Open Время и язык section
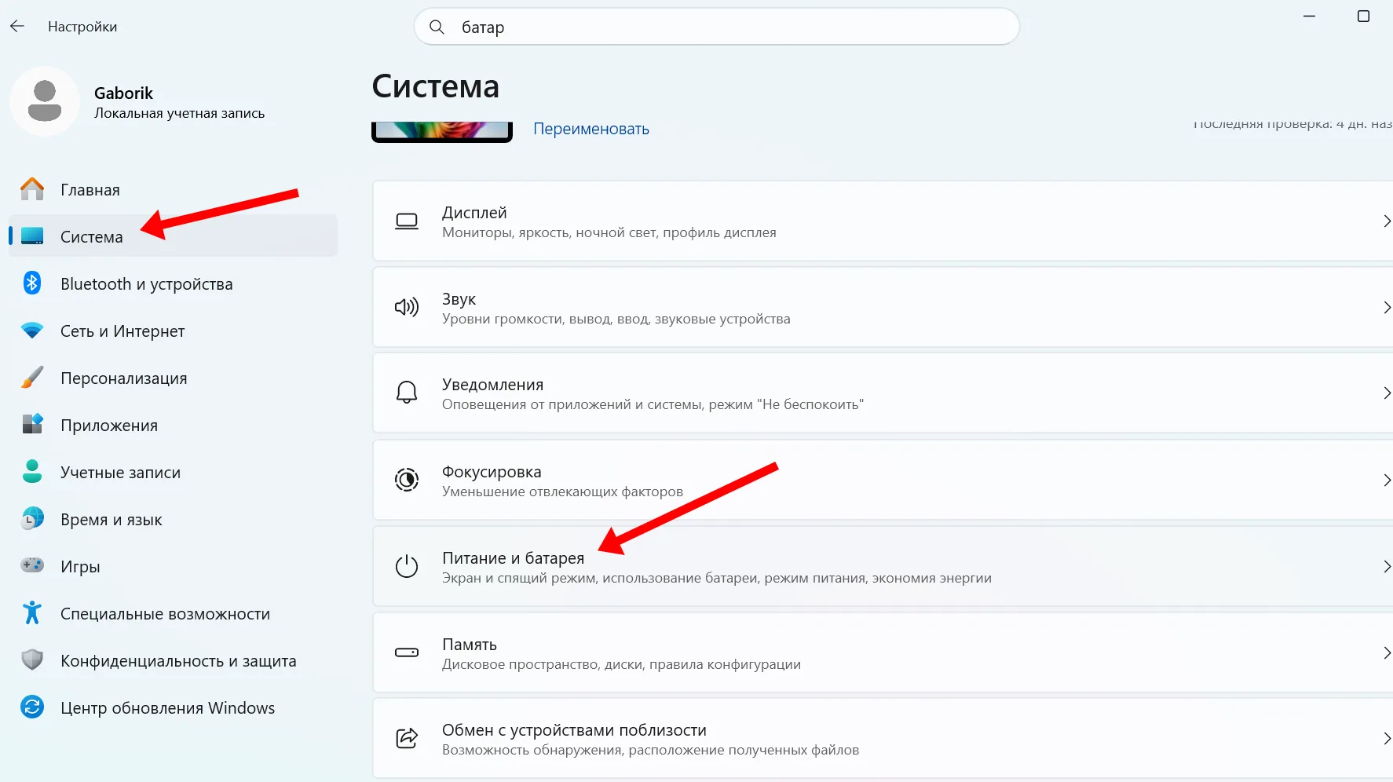1393x782 pixels. tap(173, 519)
